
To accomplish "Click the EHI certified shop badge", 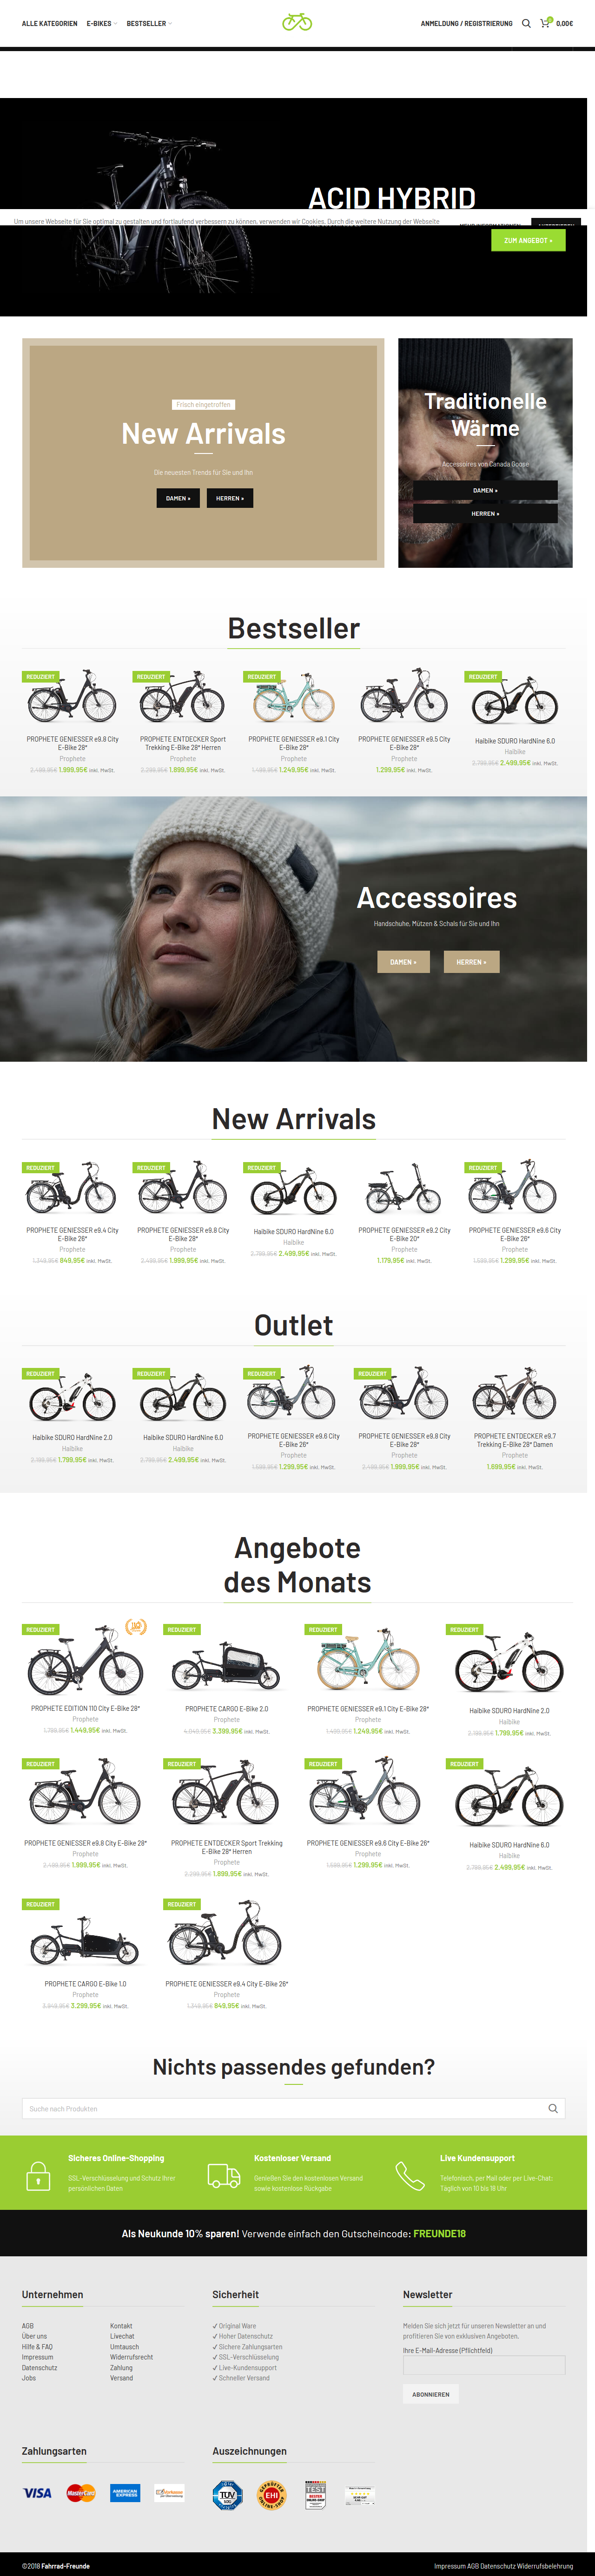I will pos(271,2495).
